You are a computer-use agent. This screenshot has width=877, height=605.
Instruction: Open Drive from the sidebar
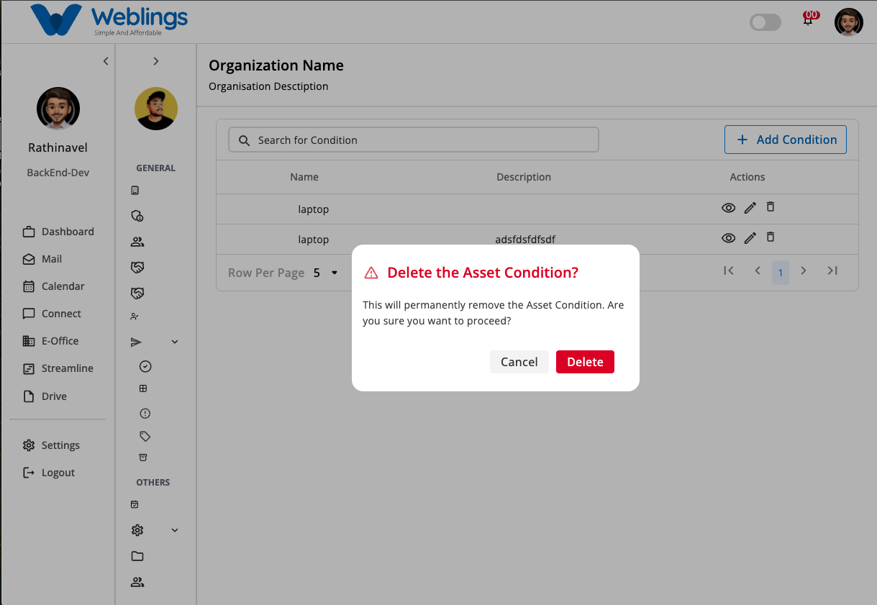45,396
